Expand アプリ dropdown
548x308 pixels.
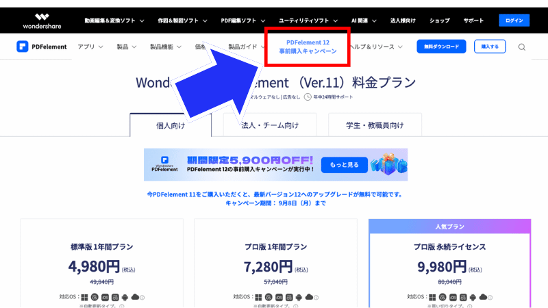[x=90, y=47]
